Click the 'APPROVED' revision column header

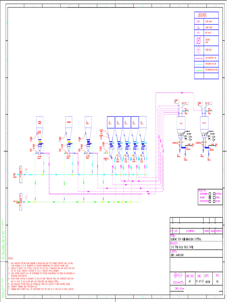coord(219,231)
